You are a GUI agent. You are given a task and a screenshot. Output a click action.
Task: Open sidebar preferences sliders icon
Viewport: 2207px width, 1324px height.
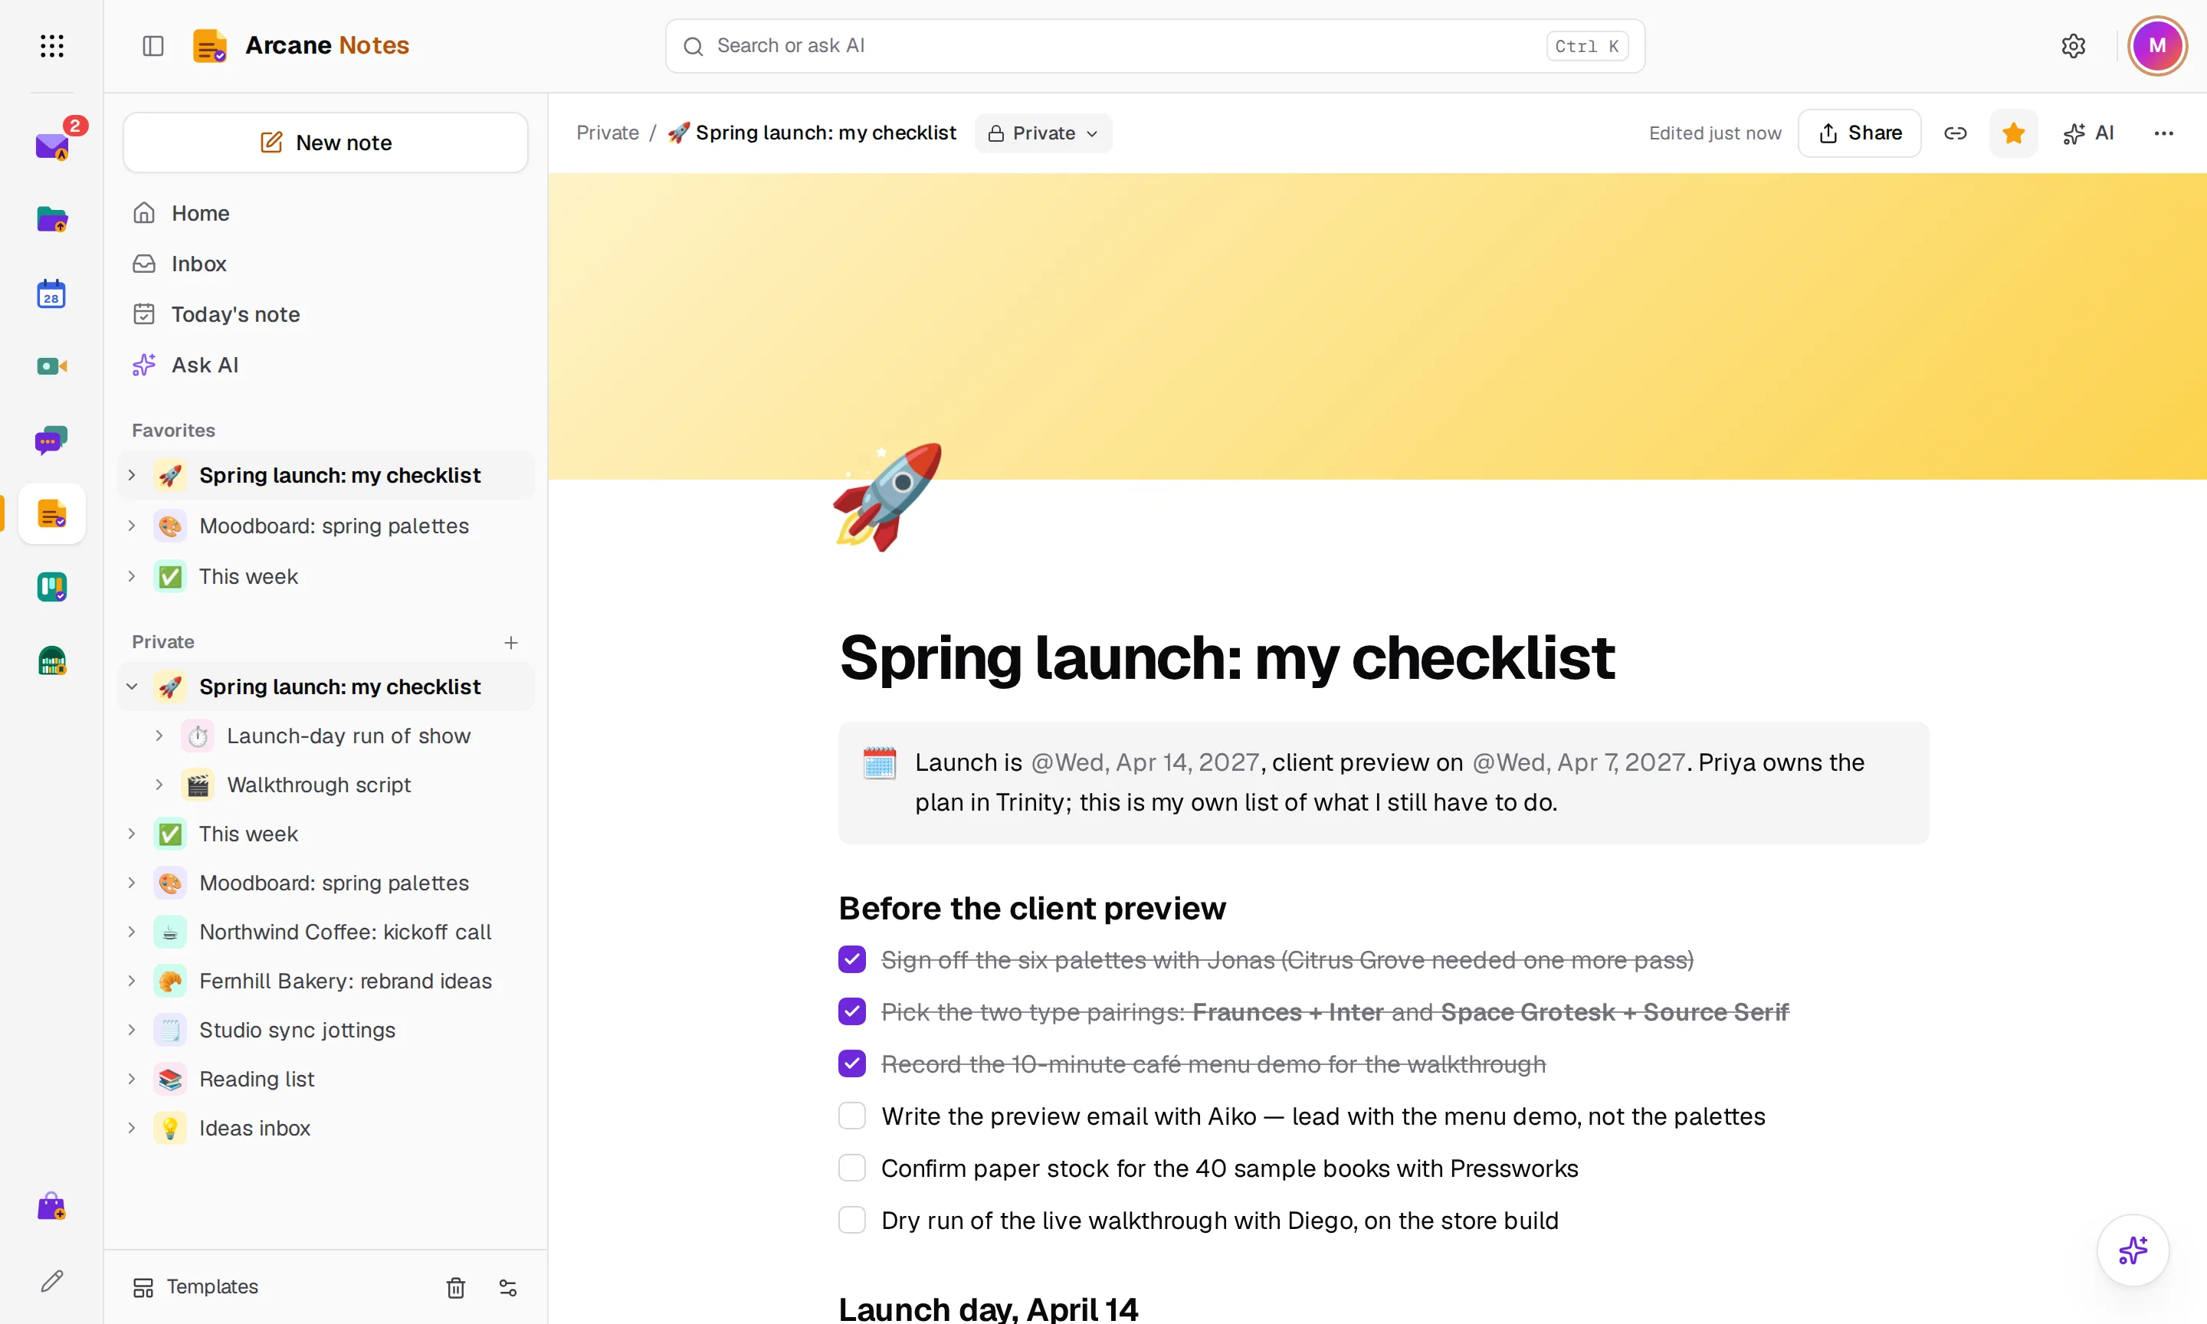coord(507,1286)
